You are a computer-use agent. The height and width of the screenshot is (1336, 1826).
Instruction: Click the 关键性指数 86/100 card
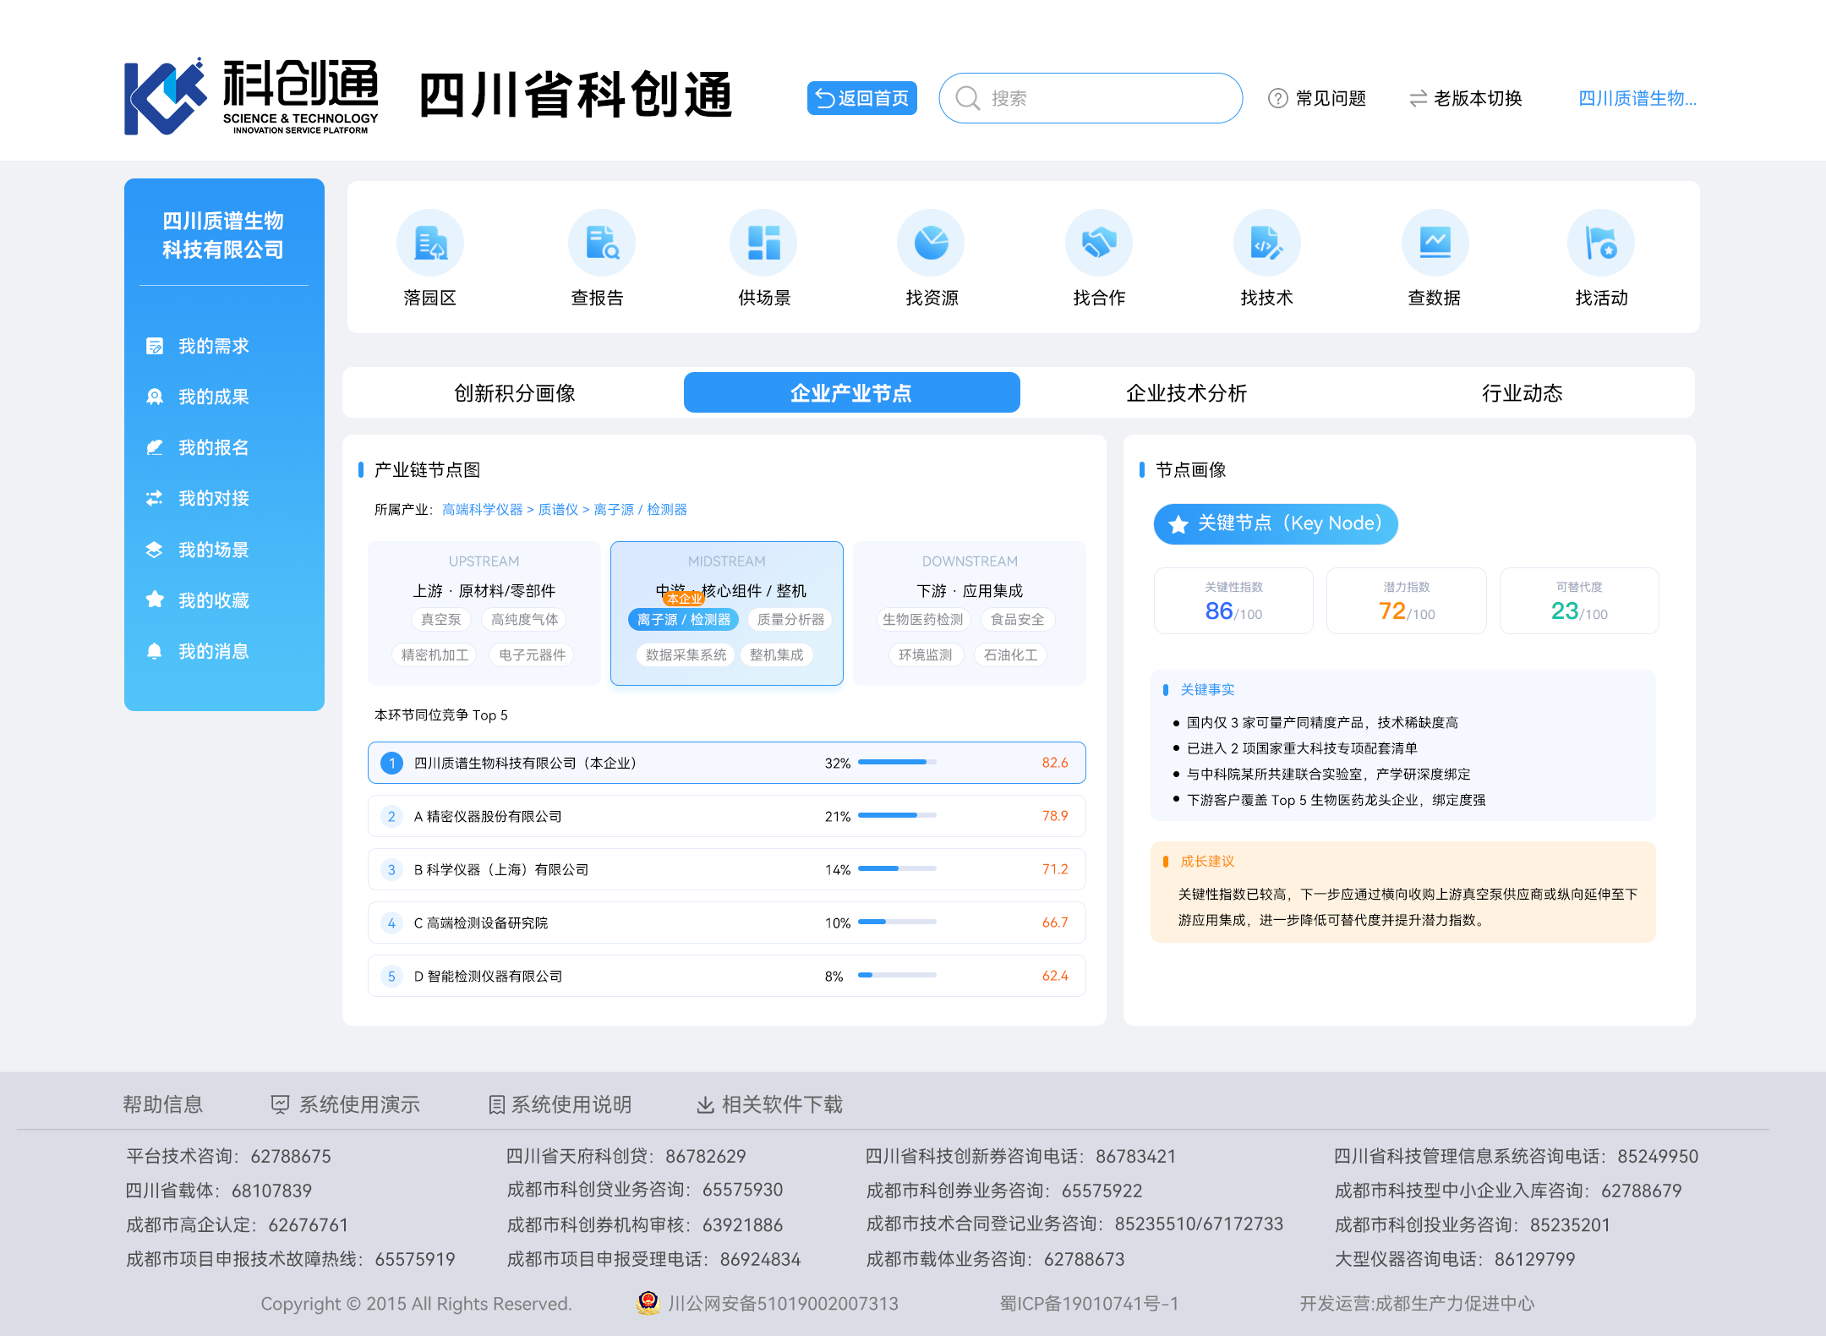[x=1233, y=600]
